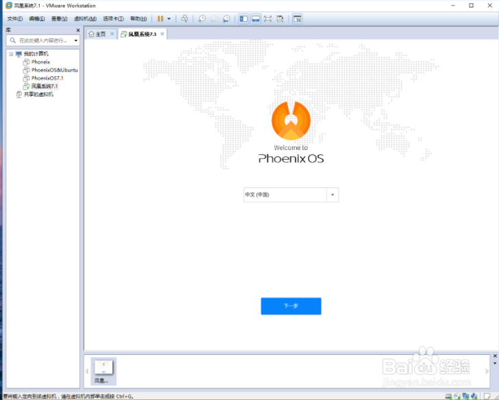
Task: Close the thumbnail bar
Action: pyautogui.click(x=495, y=355)
